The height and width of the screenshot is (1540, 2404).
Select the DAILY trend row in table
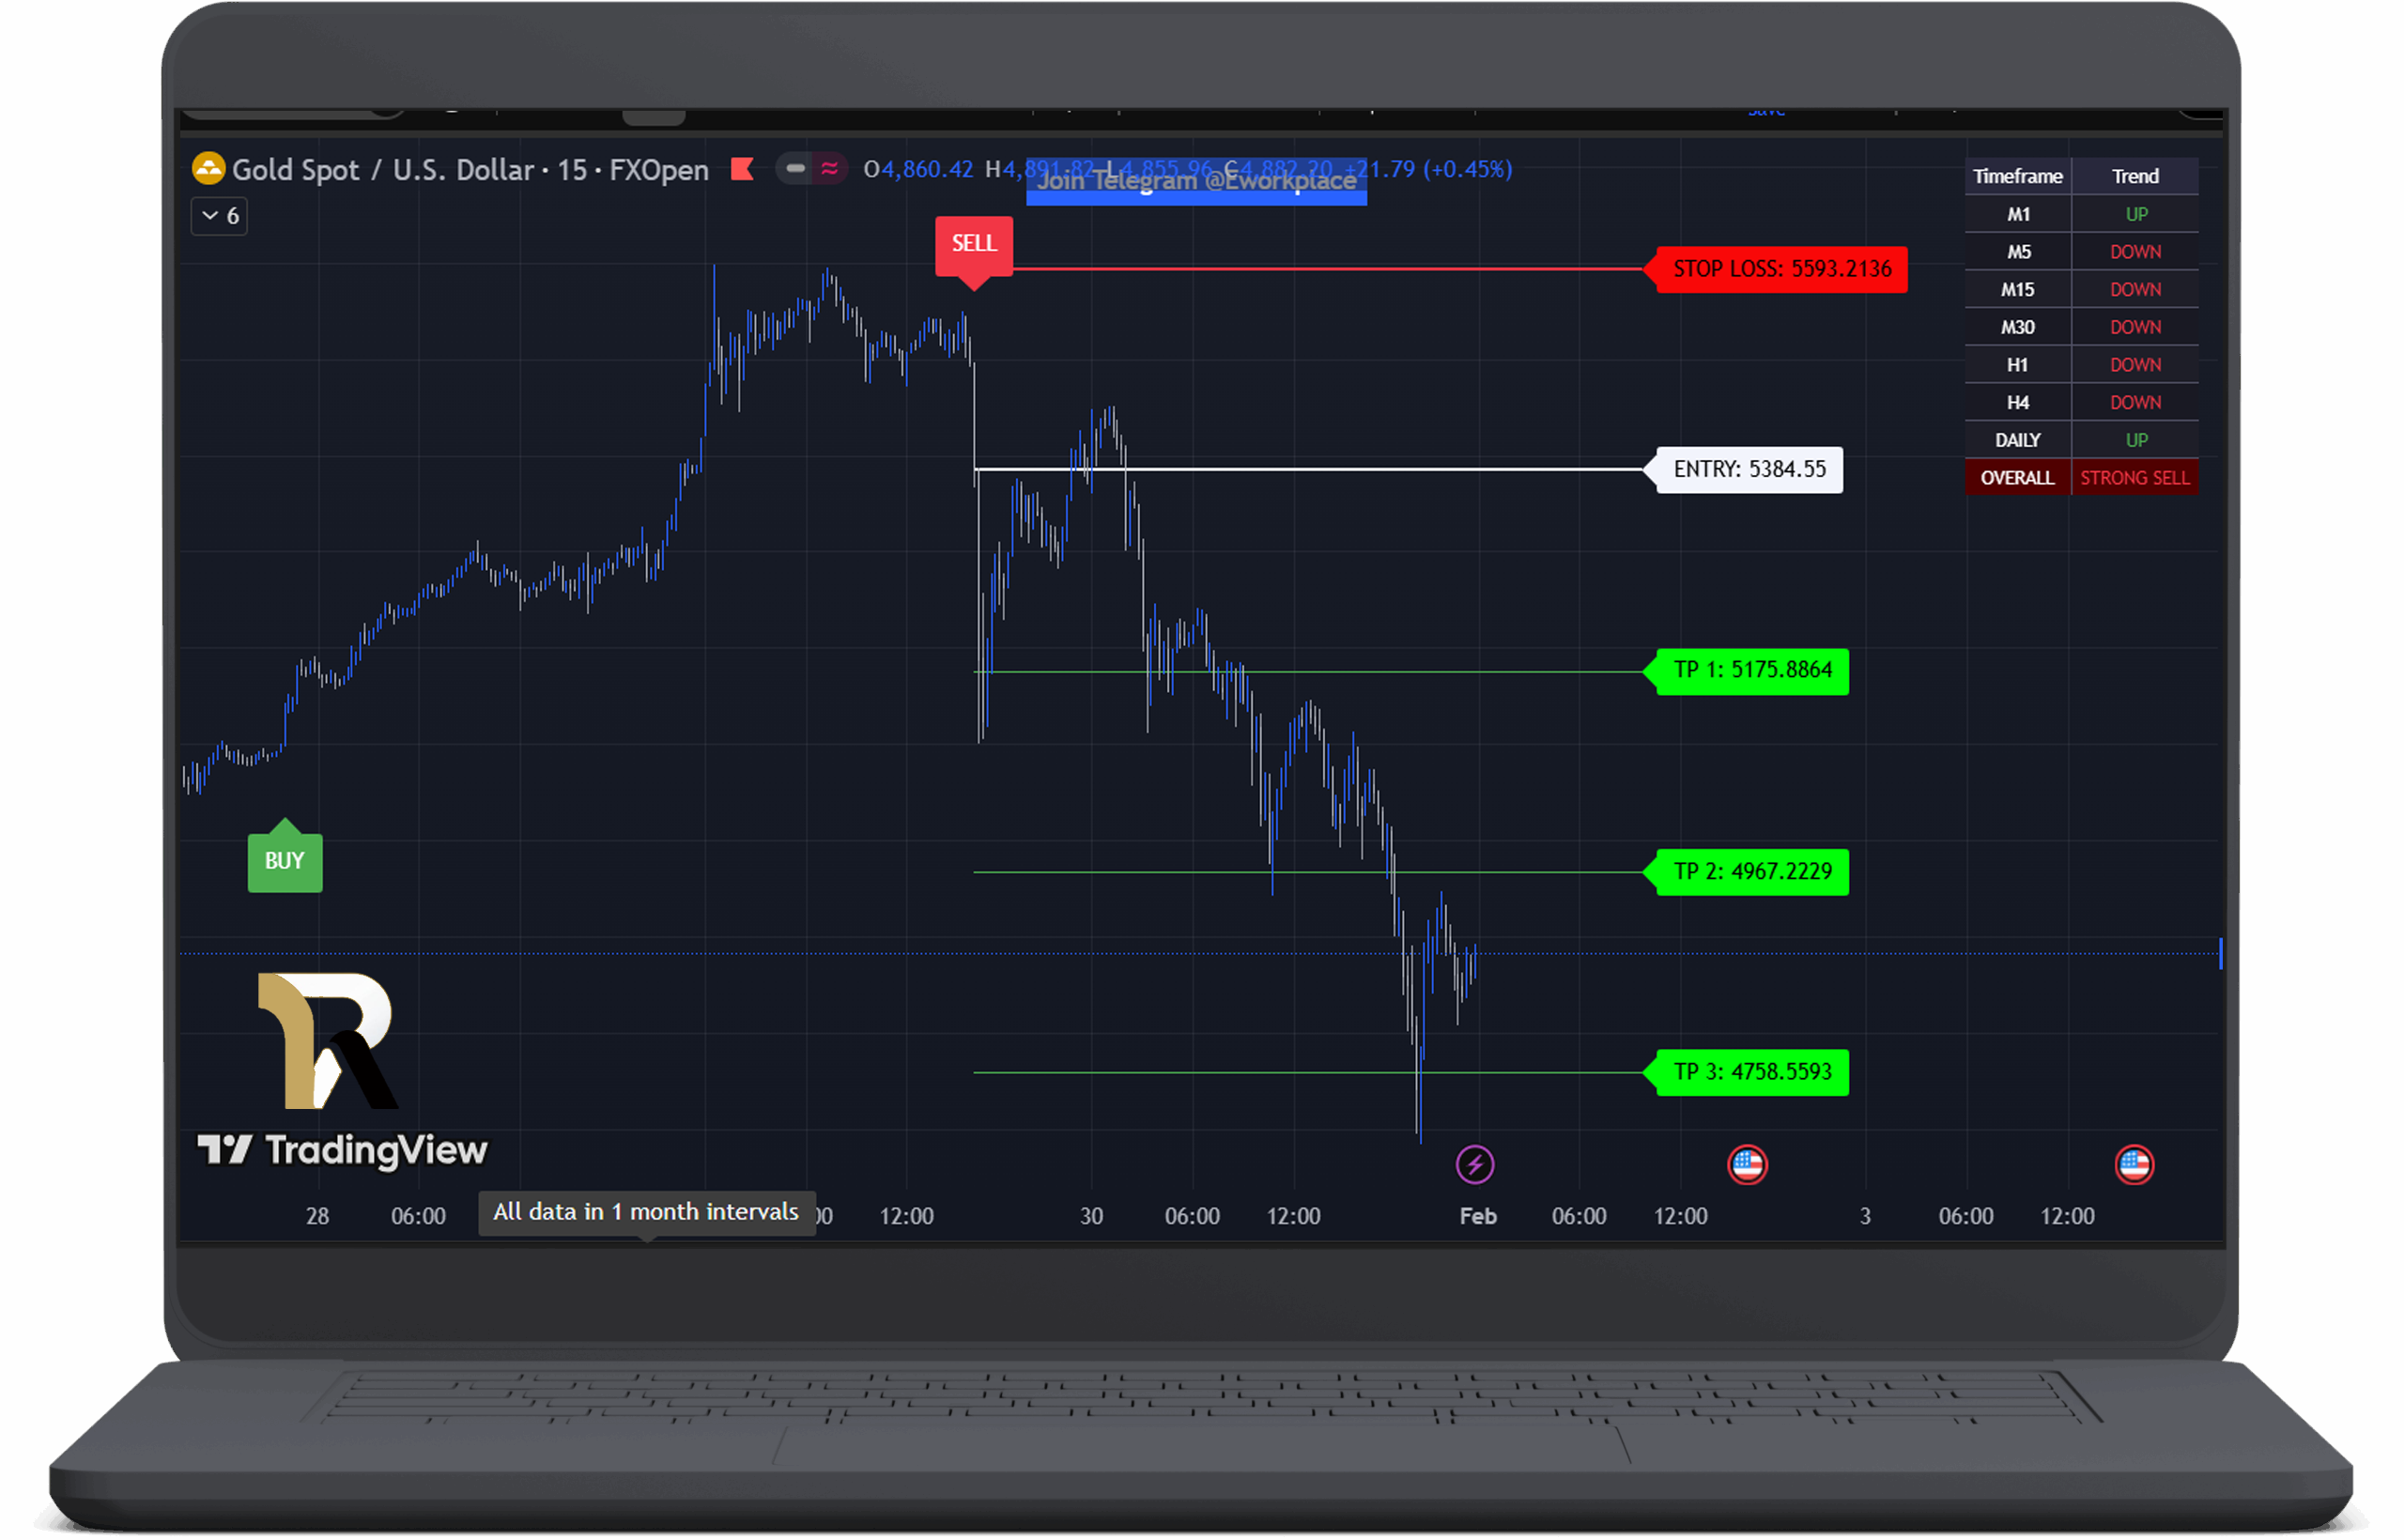[2081, 439]
